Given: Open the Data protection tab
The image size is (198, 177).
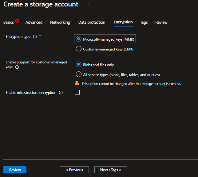Looking at the screenshot, I should 92,22.
